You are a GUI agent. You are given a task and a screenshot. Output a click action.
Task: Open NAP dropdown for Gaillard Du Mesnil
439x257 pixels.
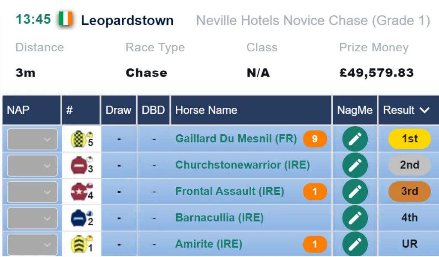coord(33,139)
